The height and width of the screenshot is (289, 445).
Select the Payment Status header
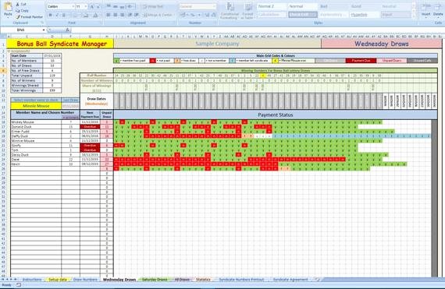coord(276,115)
